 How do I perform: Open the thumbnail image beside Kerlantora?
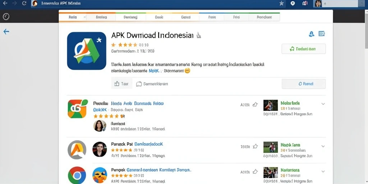pos(271,172)
